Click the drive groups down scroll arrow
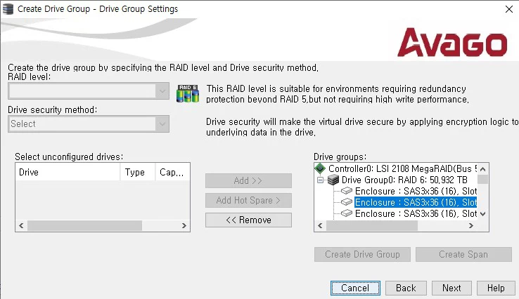The image size is (519, 299). click(483, 214)
